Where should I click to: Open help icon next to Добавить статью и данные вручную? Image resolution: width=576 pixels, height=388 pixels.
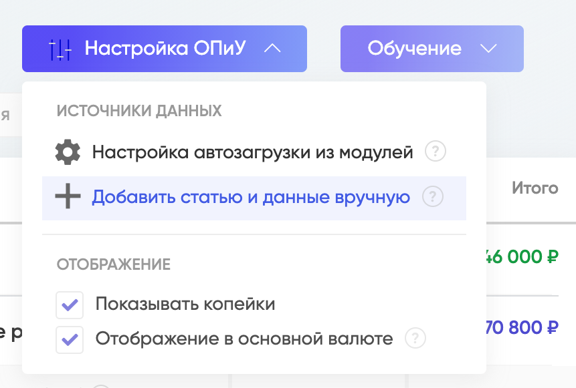433,196
